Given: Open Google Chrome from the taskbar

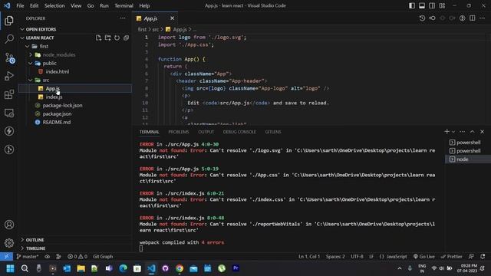Looking at the screenshot, I should 180,268.
